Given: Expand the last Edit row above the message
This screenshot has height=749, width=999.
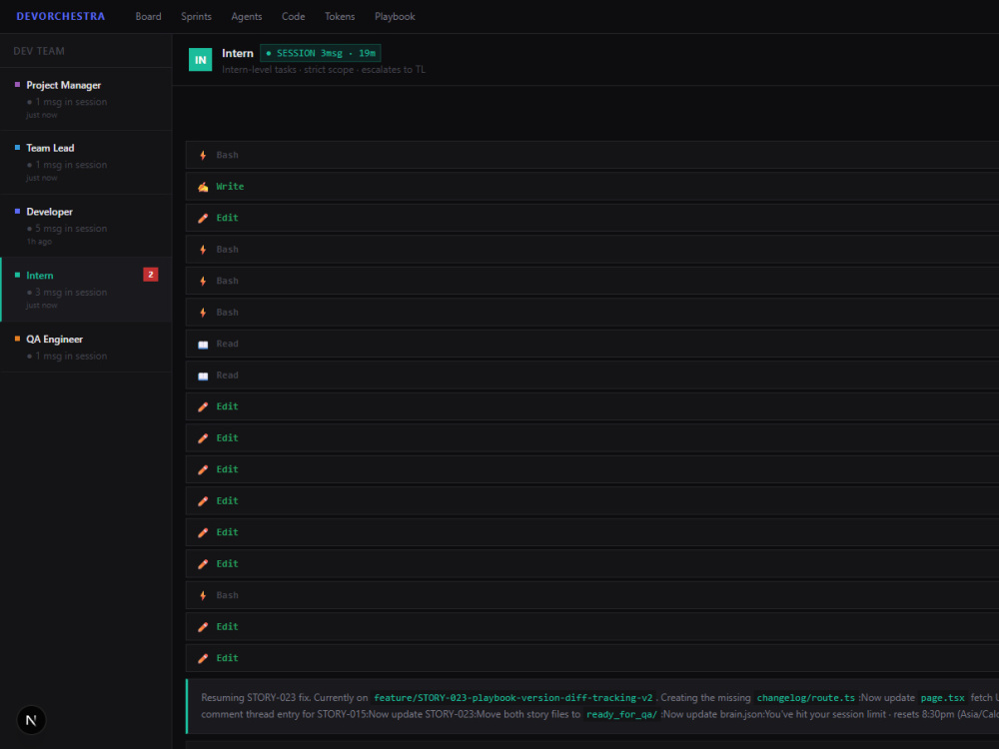Looking at the screenshot, I should click(x=591, y=658).
